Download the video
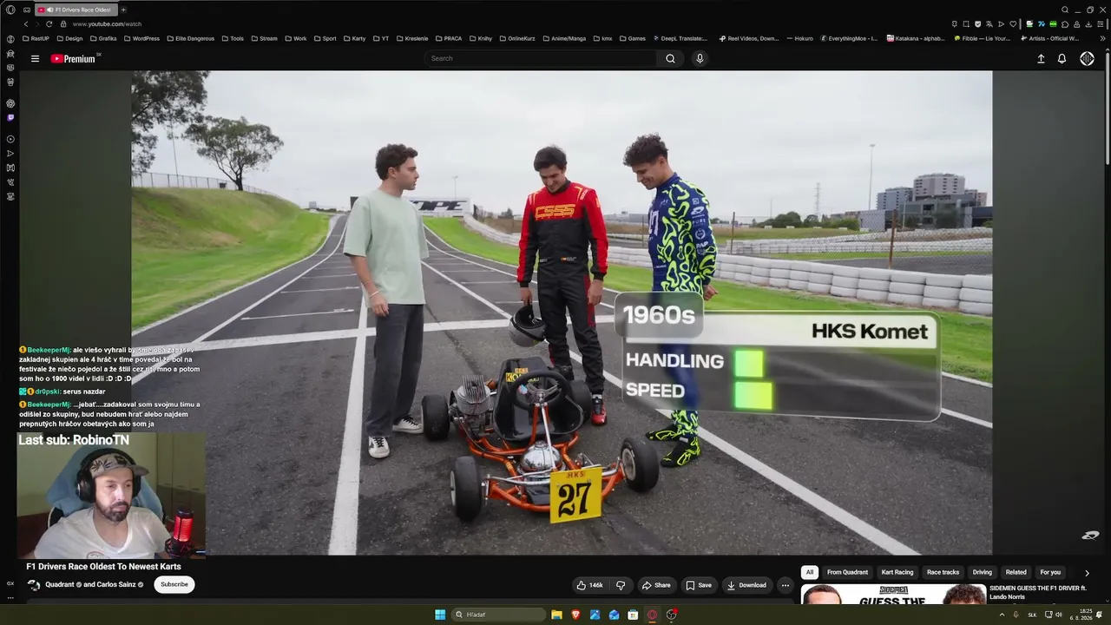Viewport: 1111px width, 625px height. pos(746,585)
